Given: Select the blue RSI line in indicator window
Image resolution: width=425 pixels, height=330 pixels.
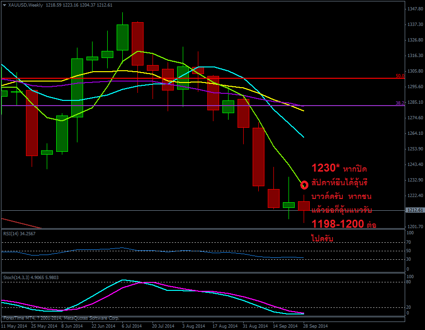Looking at the screenshot, I should point(142,249).
